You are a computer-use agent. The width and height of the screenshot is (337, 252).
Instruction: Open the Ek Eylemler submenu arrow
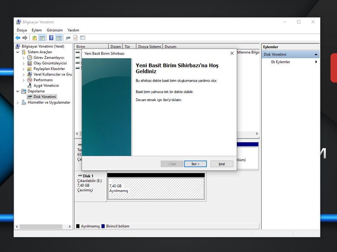(316, 62)
